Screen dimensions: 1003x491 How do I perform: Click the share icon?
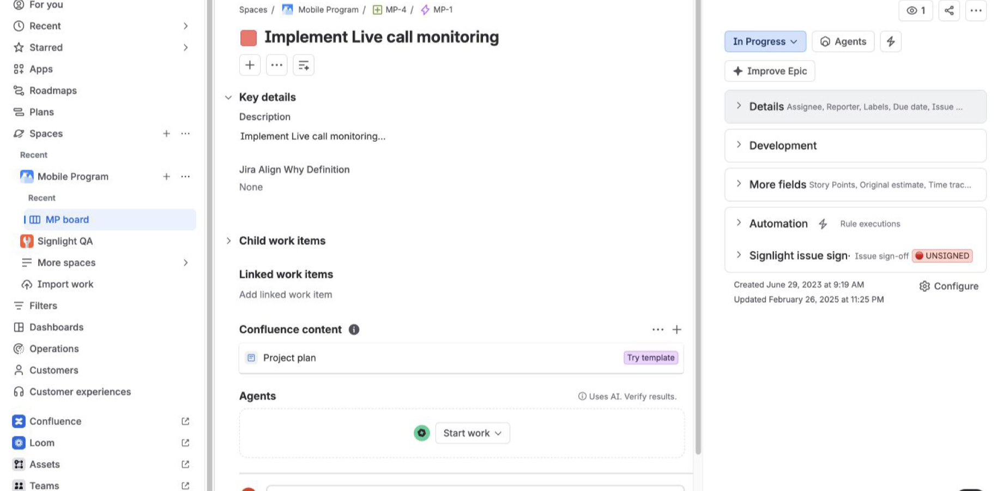coord(949,10)
